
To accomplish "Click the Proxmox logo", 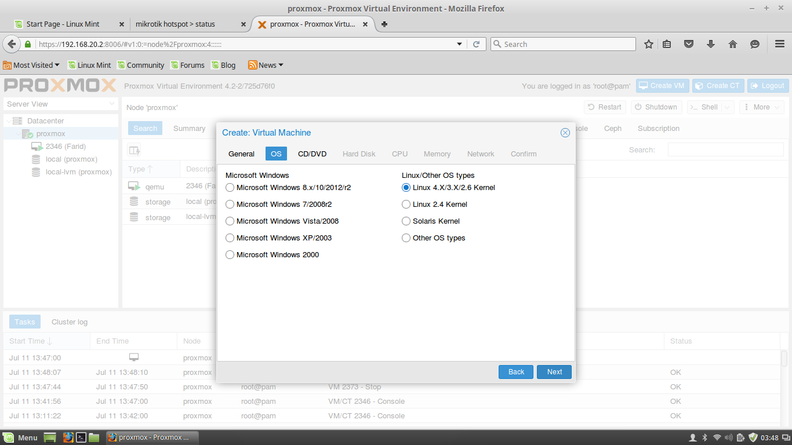I will coord(60,86).
